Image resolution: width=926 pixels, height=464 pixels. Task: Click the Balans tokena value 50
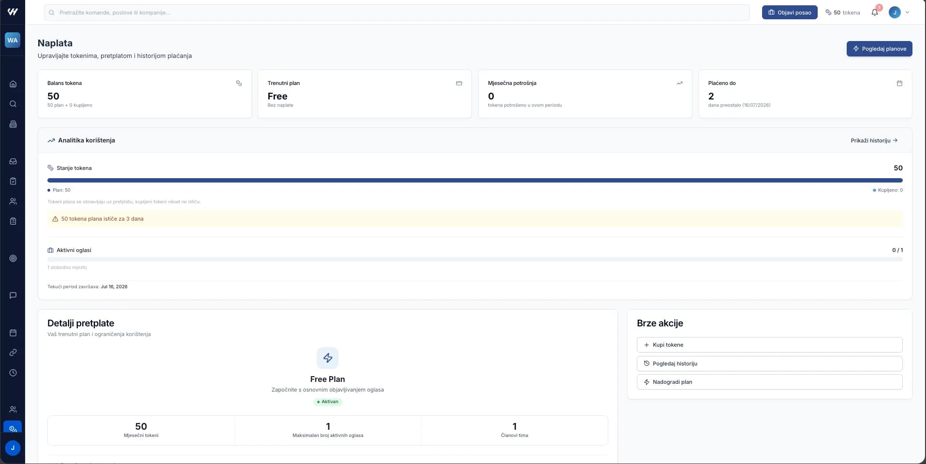tap(53, 96)
